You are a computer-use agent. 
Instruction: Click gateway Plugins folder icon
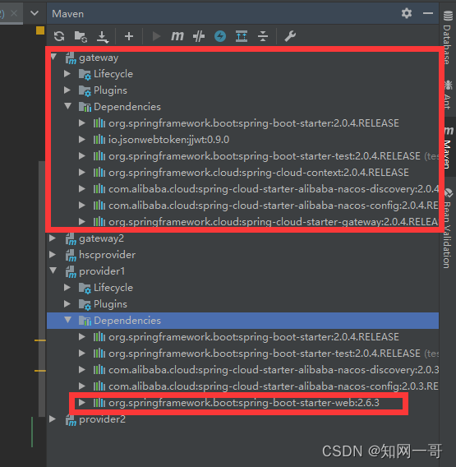coord(85,90)
